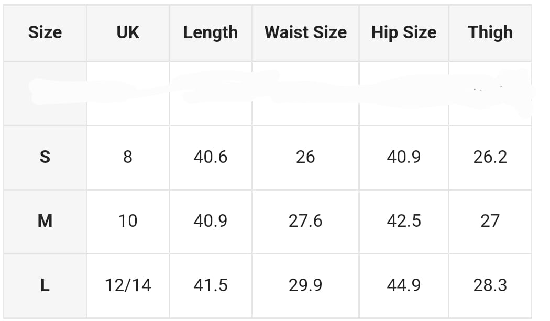Click the M size row label
The image size is (550, 321).
[x=45, y=221]
